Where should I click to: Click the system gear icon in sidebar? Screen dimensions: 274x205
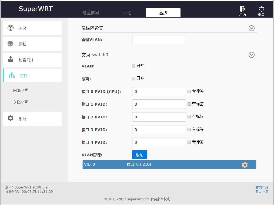11,118
